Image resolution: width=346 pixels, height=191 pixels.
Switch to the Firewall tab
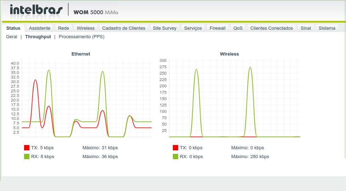tap(217, 28)
